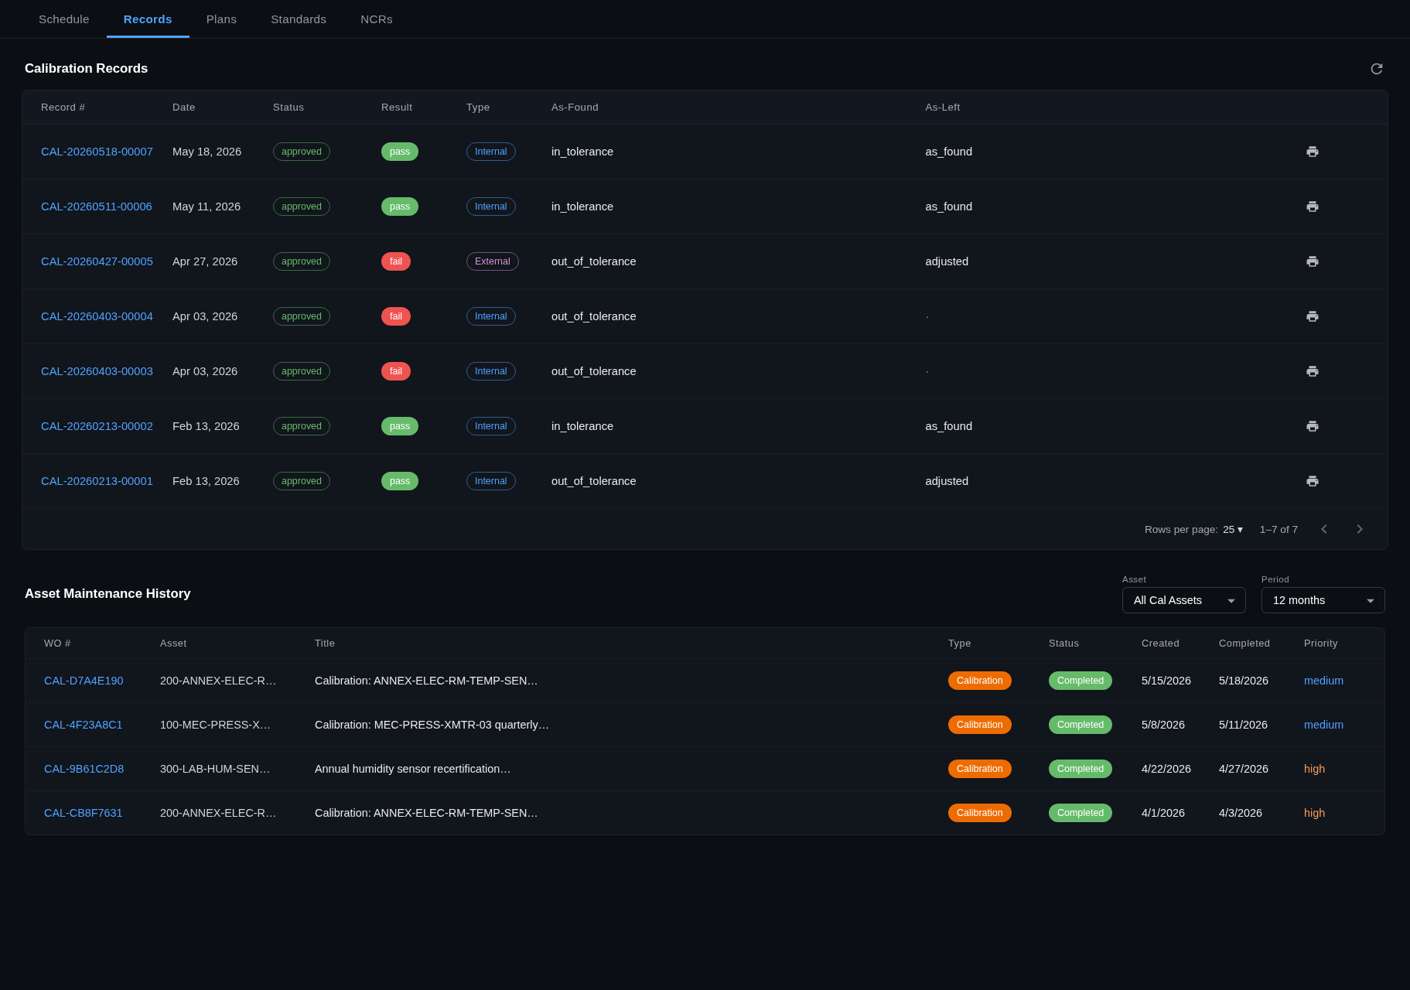Switch to the Schedule tab
The image size is (1410, 990).
(x=64, y=19)
